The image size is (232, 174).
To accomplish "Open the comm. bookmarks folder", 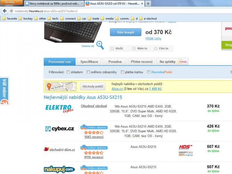I will pos(122,18).
